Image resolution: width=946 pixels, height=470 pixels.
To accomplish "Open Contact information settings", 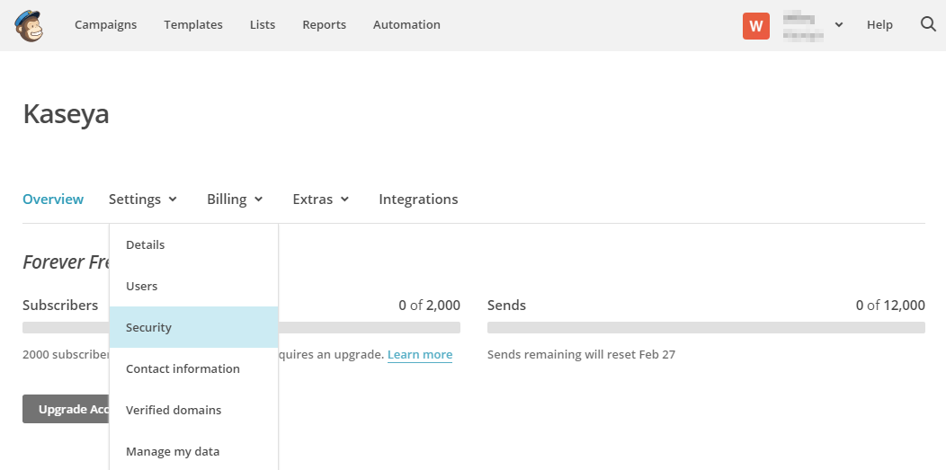I will (193, 368).
